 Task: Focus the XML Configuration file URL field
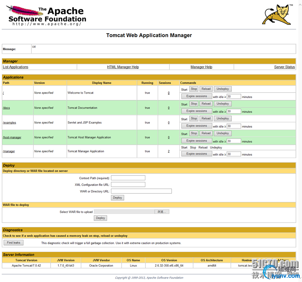(x=128, y=184)
